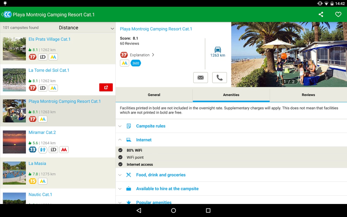The image size is (347, 217).
Task: Share this campsite via share icon
Action: point(321,14)
